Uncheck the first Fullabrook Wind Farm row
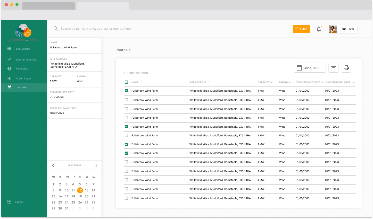 coord(126,91)
